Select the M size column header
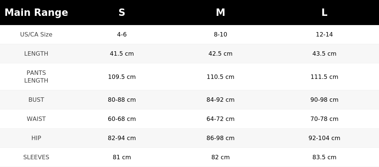379x167 pixels. pyautogui.click(x=221, y=13)
